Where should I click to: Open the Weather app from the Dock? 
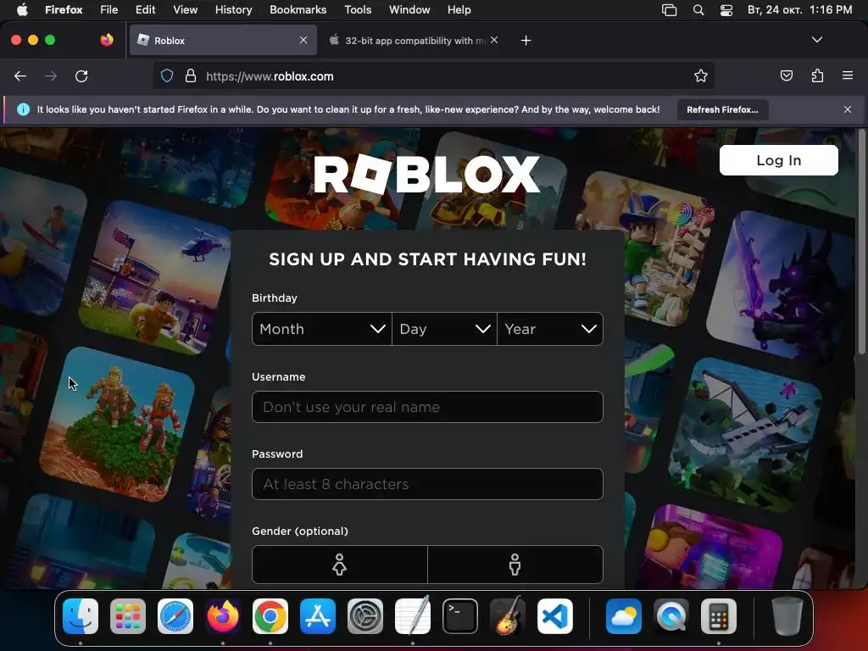(624, 616)
